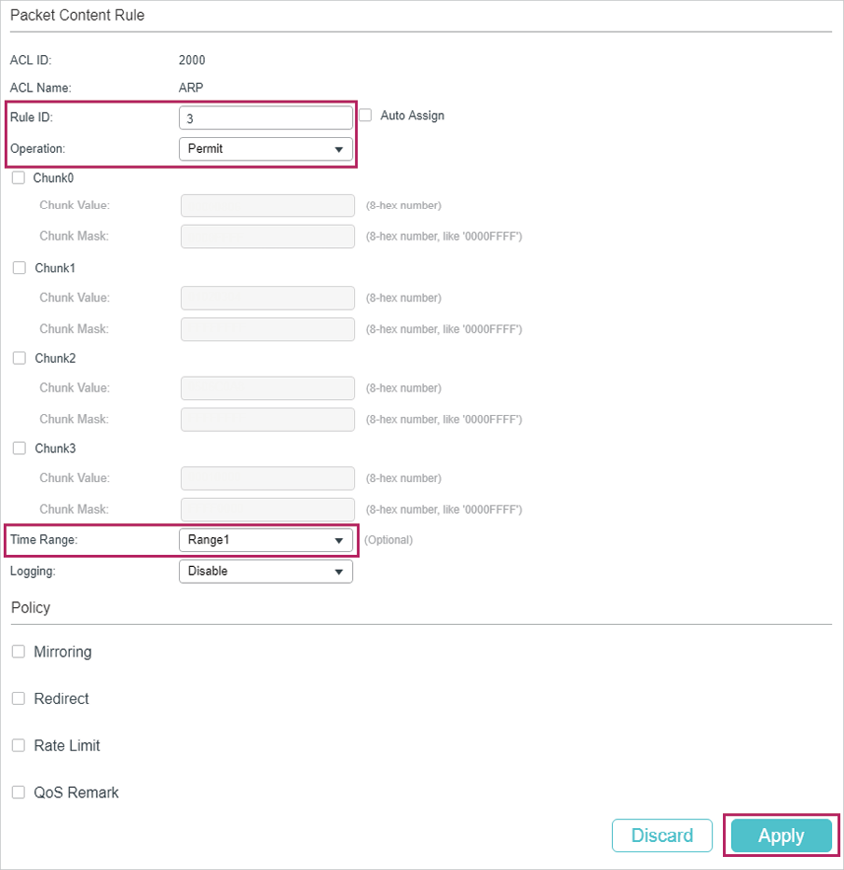The height and width of the screenshot is (870, 844).
Task: Click the Apply button
Action: pyautogui.click(x=782, y=835)
